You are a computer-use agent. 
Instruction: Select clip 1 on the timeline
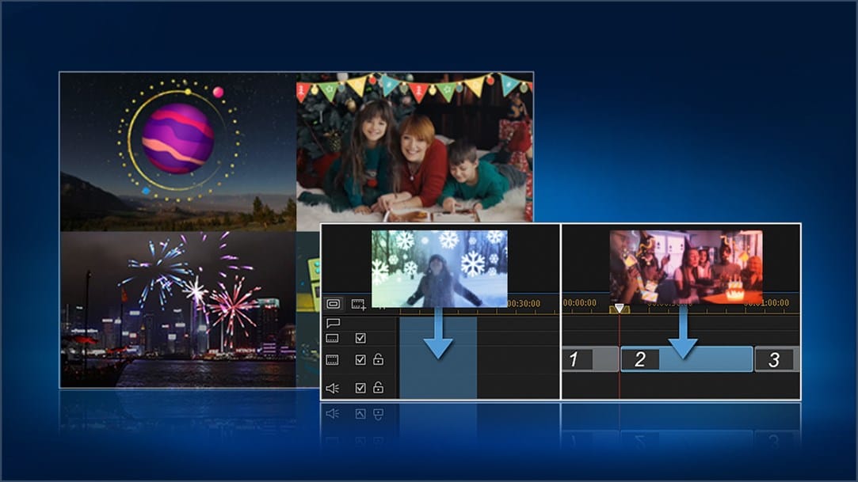pos(589,359)
